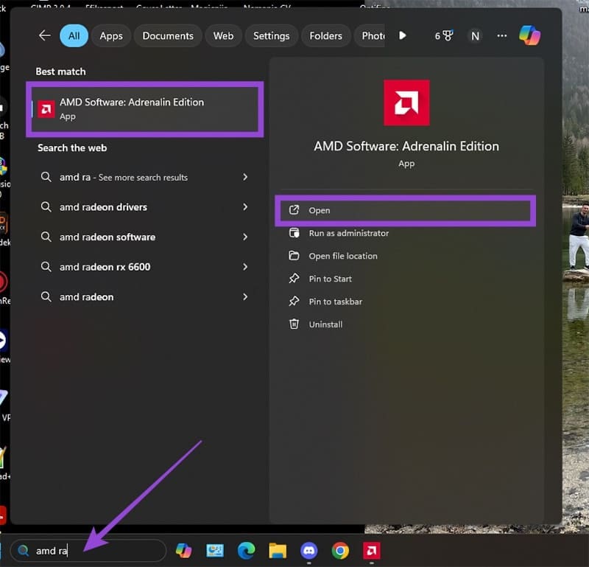Open more options via the ellipsis
The image size is (589, 567).
(x=501, y=35)
